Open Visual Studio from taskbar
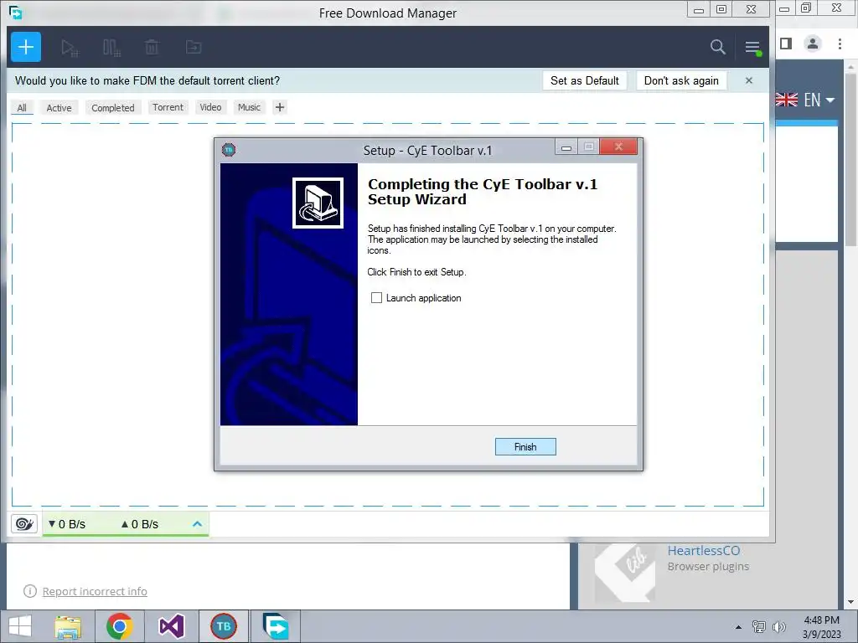Image resolution: width=858 pixels, height=643 pixels. click(171, 626)
